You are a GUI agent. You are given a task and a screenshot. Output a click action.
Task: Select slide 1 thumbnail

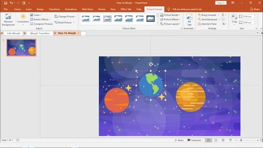click(21, 48)
